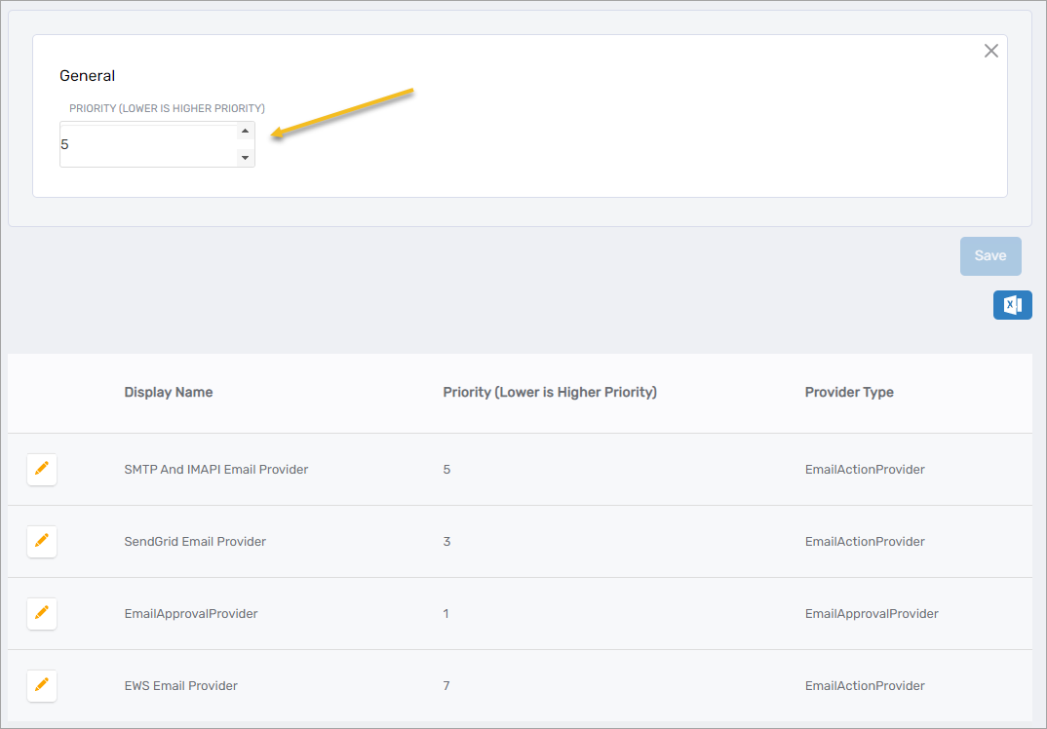Close the General panel with the X icon

(x=991, y=51)
